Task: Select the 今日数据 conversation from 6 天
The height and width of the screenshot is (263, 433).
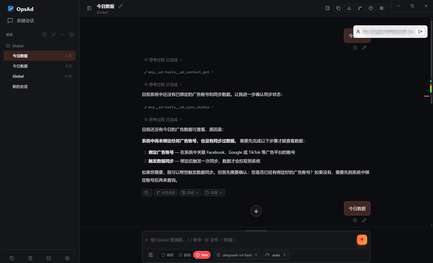Action: tap(40, 56)
